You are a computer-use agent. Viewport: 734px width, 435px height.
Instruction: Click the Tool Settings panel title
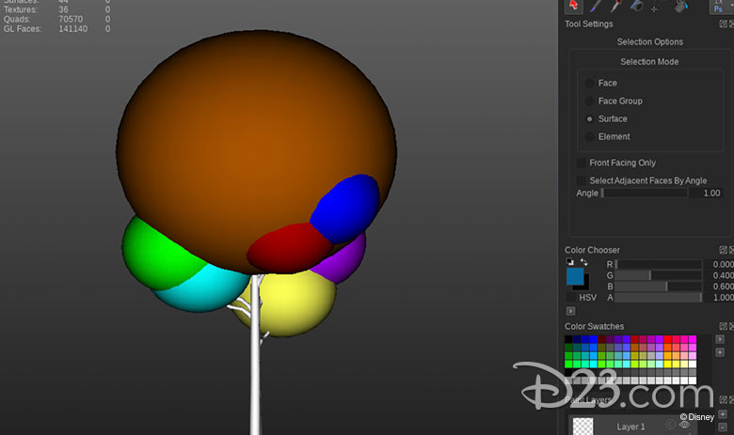click(x=588, y=23)
